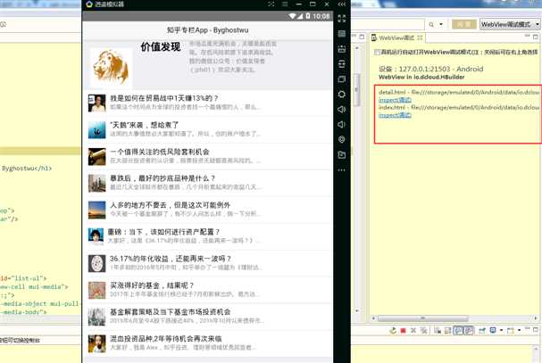Screen dimensions: 542x363
Task: Click right arrow of WebView panel scrollbar
Action: point(536,318)
